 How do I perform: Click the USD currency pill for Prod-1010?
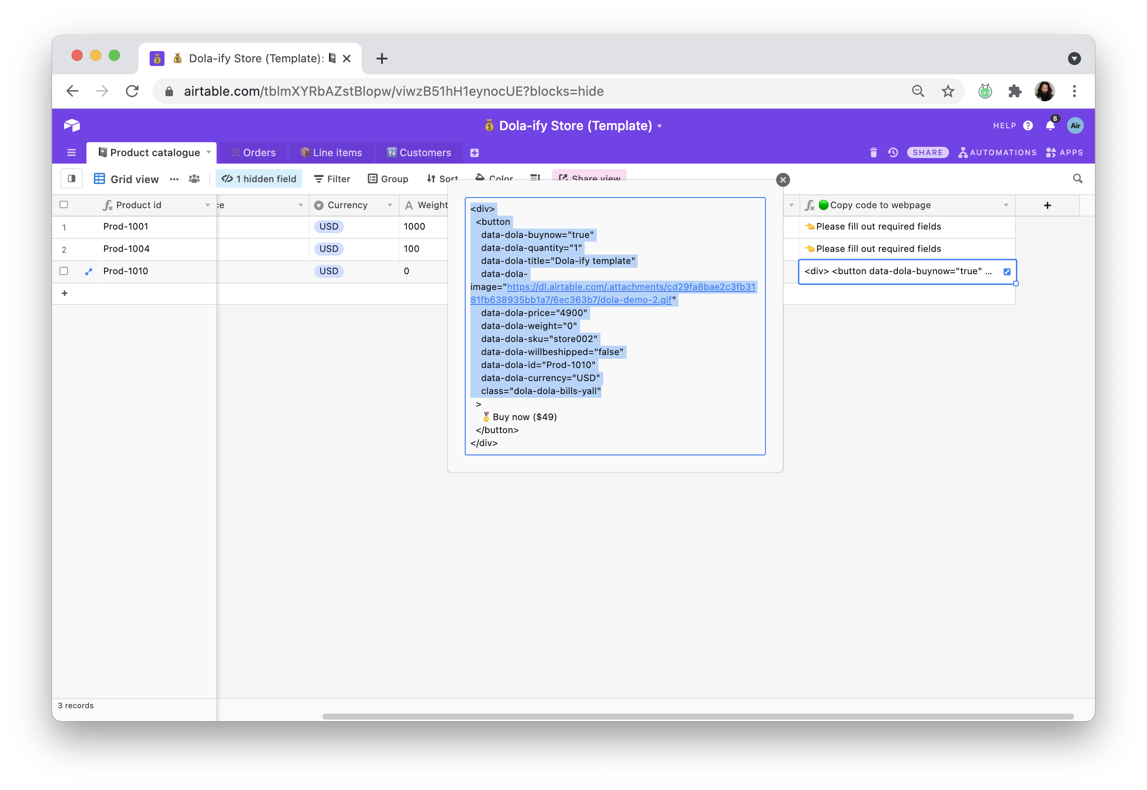(x=329, y=271)
